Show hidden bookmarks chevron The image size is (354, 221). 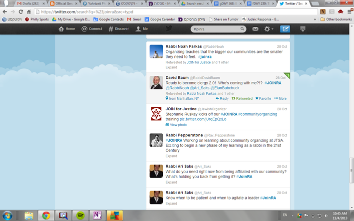(315, 19)
